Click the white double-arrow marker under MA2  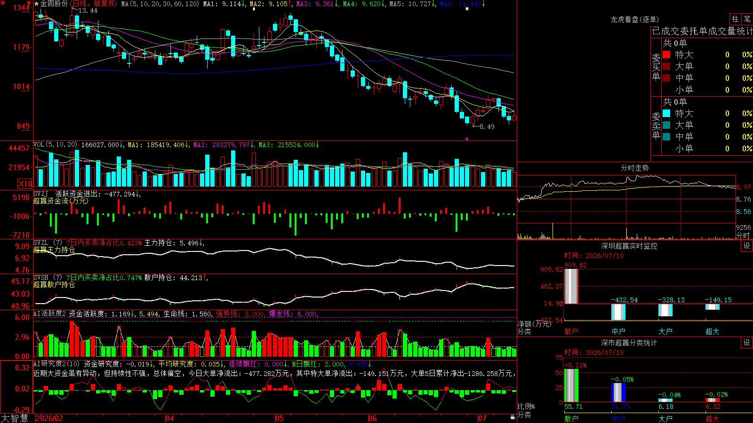click(254, 9)
